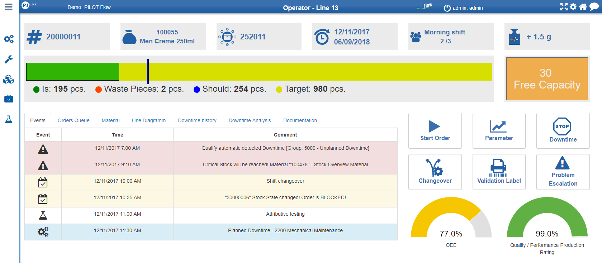Viewport: 602px width, 263px height.
Task: Click calendar icon of 10:35 AM event
Action: click(x=43, y=199)
